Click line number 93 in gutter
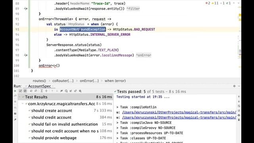 coord(17,29)
